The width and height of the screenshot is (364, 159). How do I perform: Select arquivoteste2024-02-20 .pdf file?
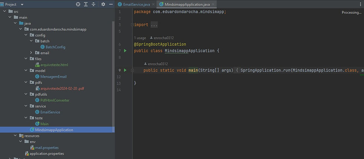point(62,88)
